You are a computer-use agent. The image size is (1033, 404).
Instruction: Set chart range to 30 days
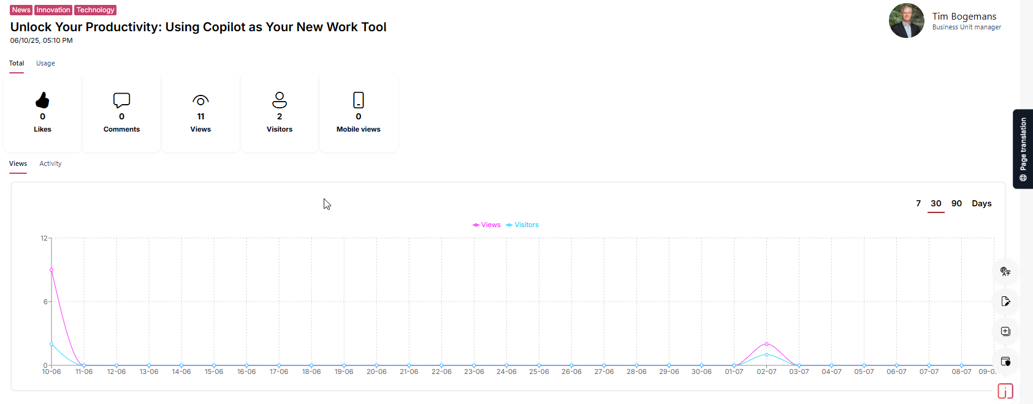pyautogui.click(x=936, y=204)
